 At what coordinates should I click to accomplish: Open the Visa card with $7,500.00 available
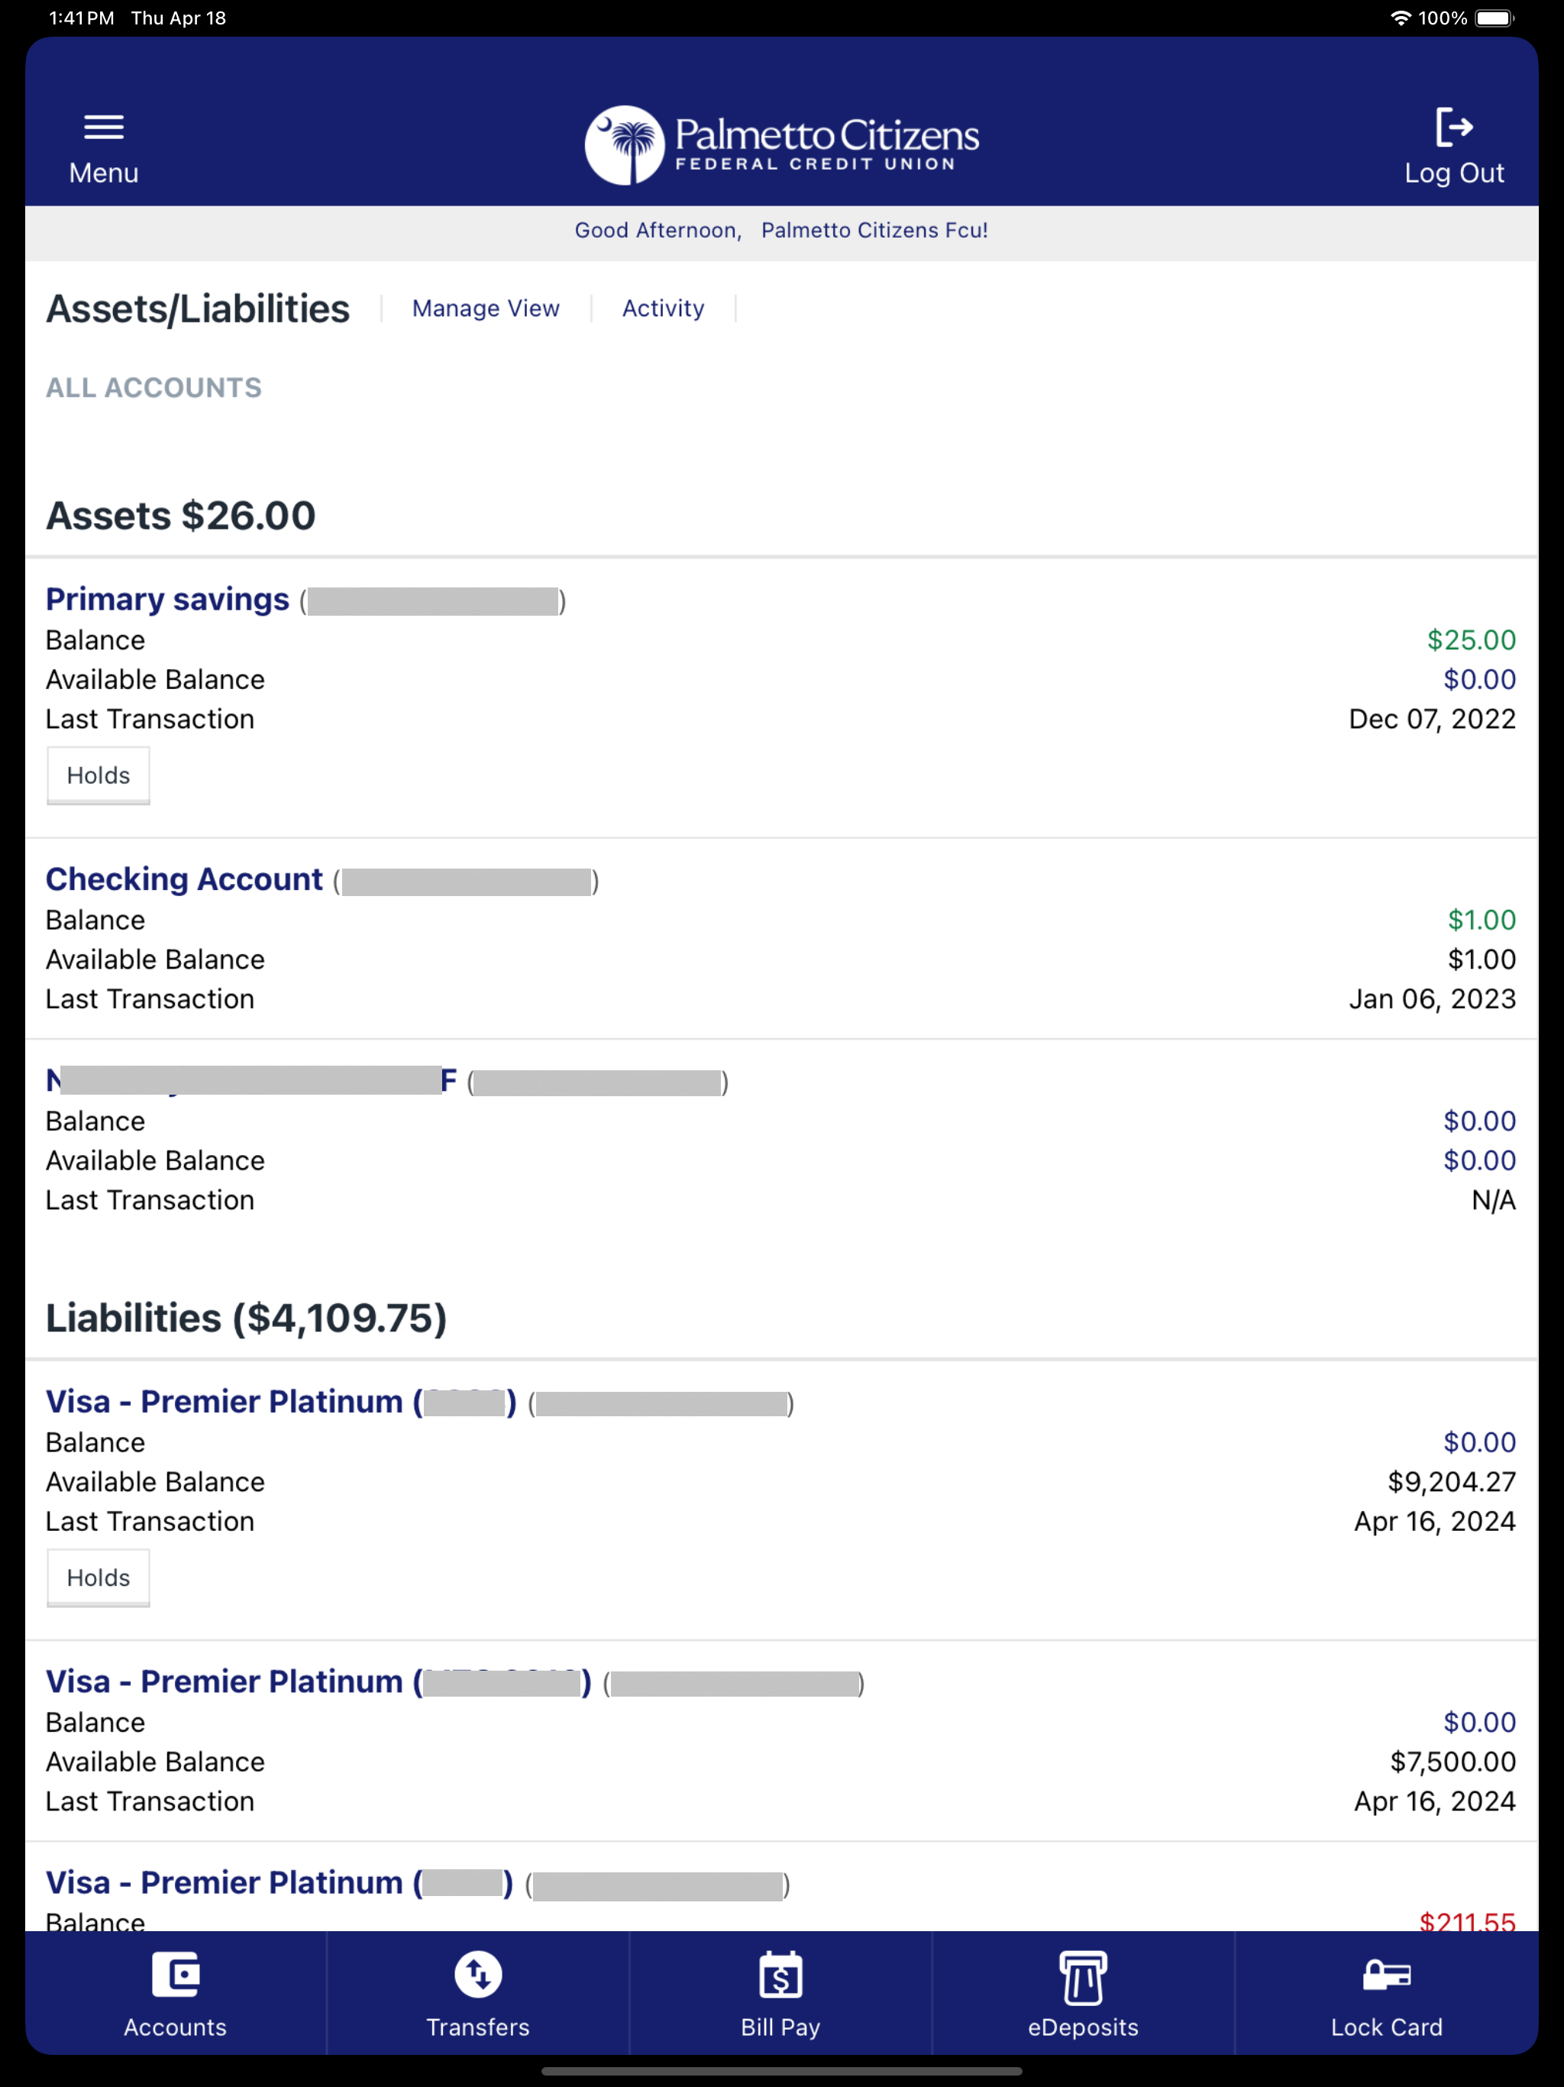(319, 1682)
